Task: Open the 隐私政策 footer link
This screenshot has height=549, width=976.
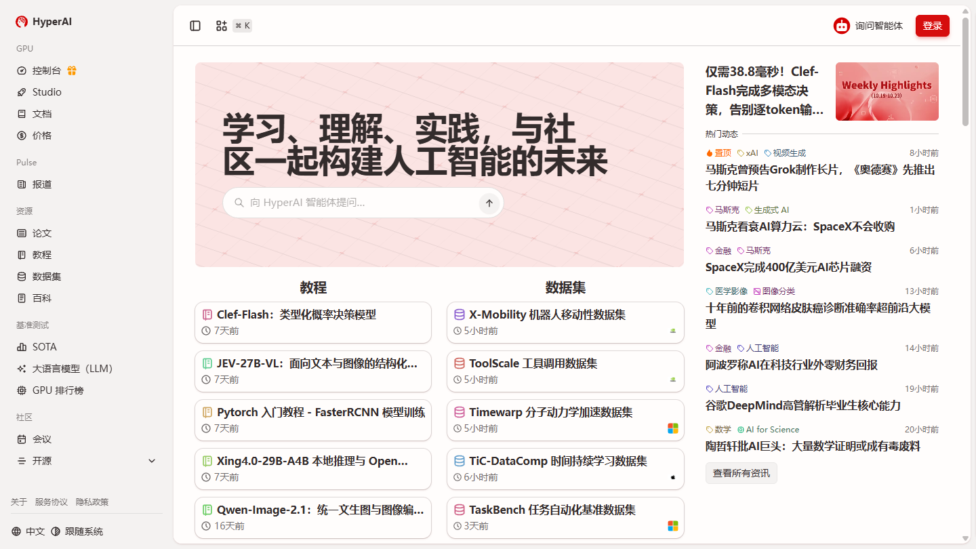Action: coord(92,502)
